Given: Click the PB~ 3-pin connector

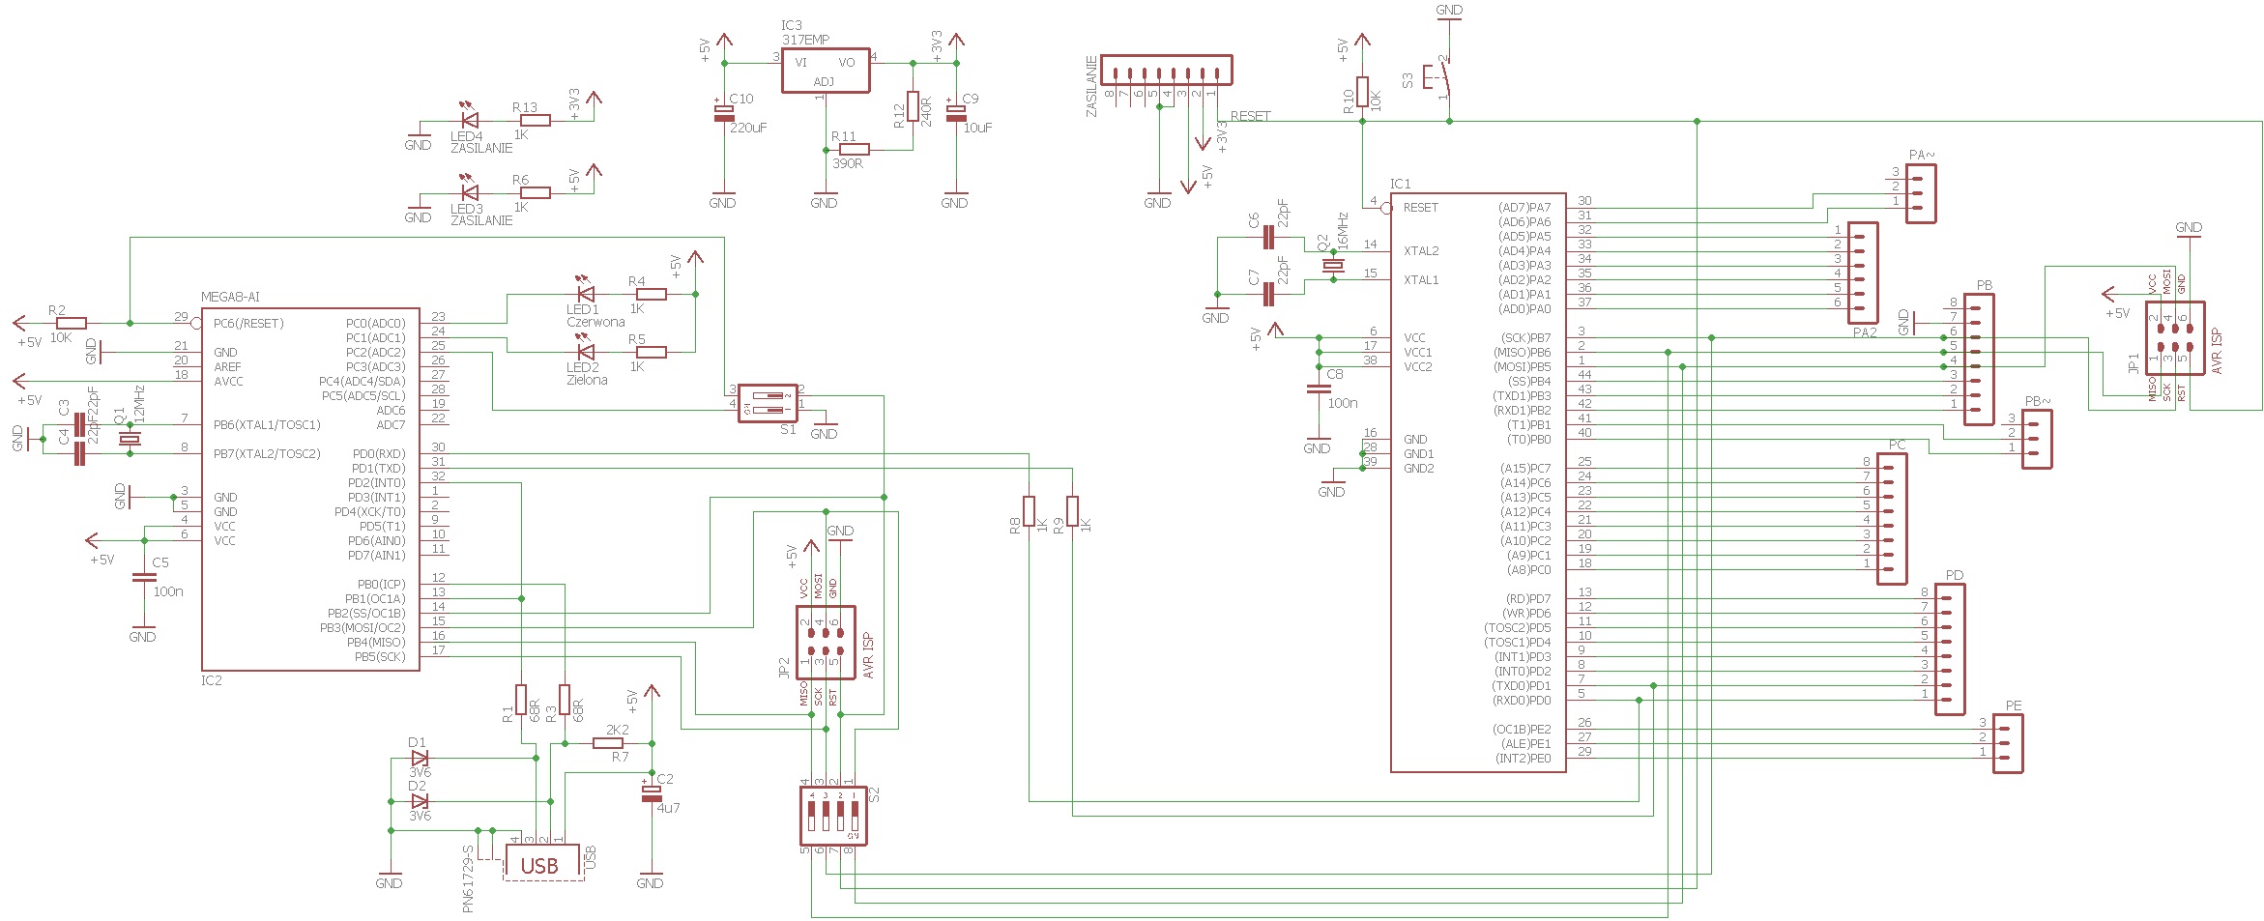Looking at the screenshot, I should [x=2036, y=440].
